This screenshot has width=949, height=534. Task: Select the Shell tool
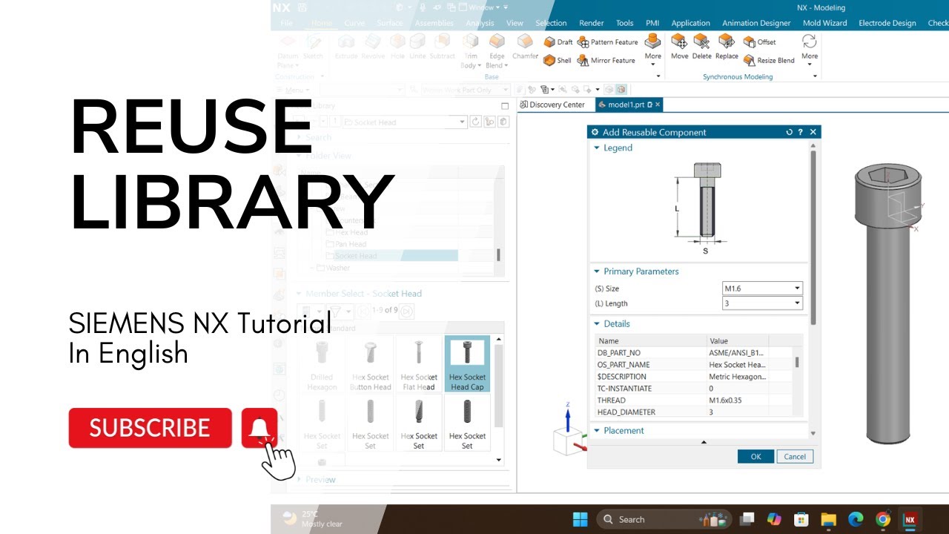point(558,61)
